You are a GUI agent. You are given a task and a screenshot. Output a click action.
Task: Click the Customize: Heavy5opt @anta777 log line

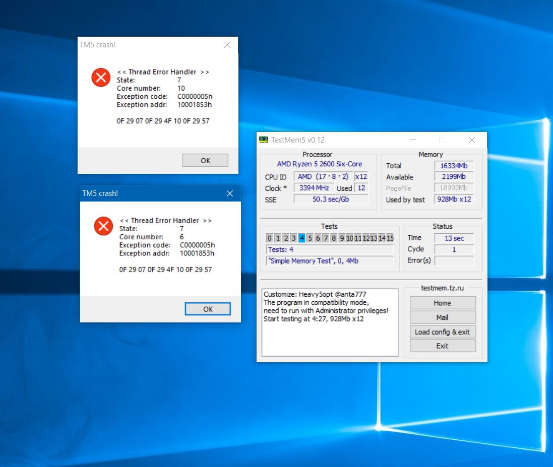(315, 294)
